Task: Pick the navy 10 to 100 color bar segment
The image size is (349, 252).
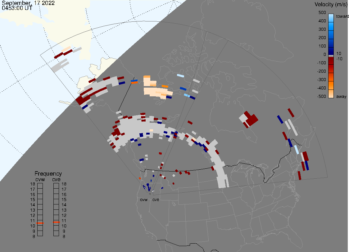Action: 331,51
